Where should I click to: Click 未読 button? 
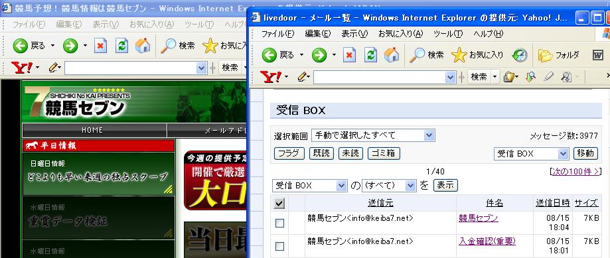(x=350, y=153)
